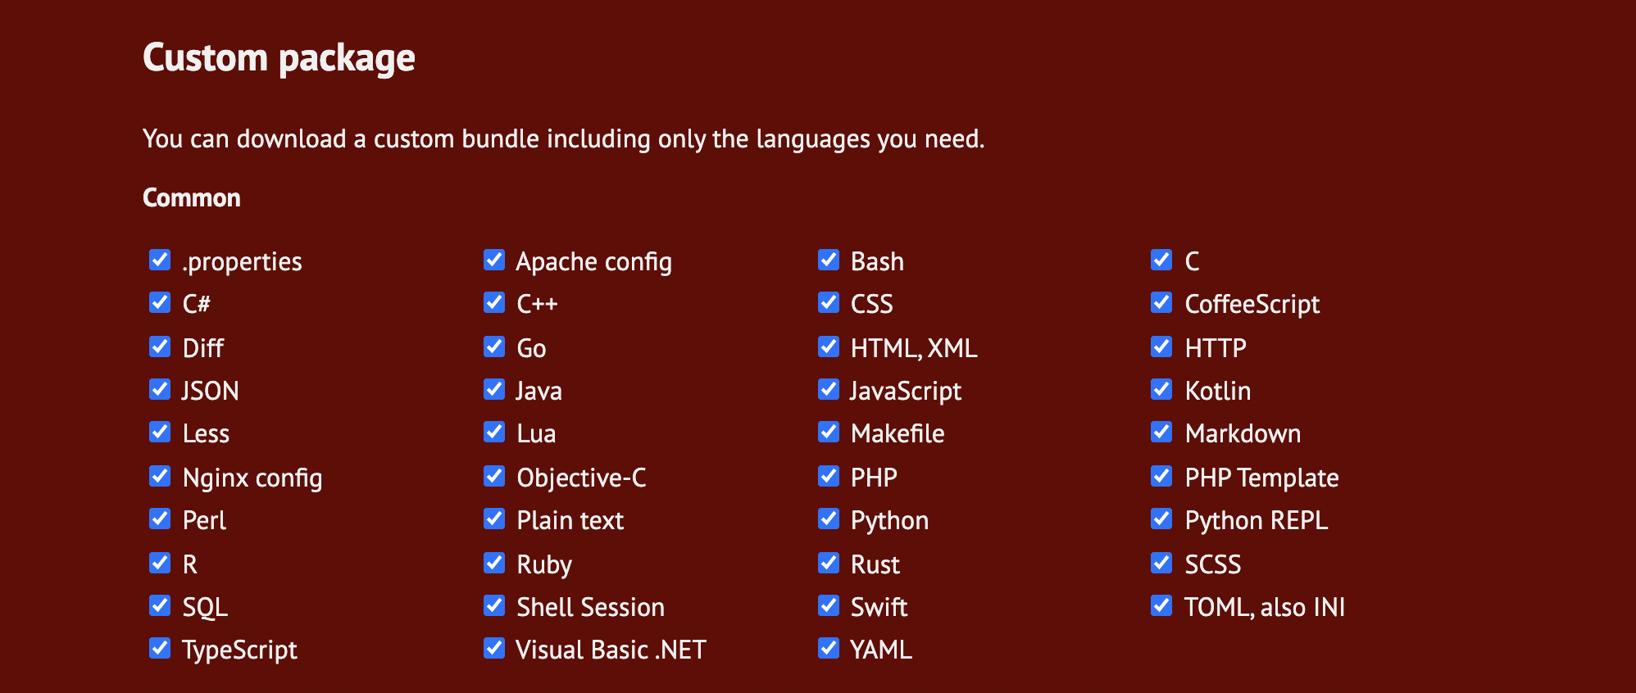Uncheck the Shell Session checkbox
Viewport: 1636px width, 693px height.
[494, 606]
